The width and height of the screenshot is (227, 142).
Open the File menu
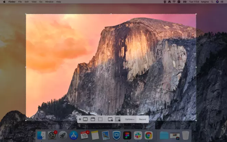tap(20, 2)
